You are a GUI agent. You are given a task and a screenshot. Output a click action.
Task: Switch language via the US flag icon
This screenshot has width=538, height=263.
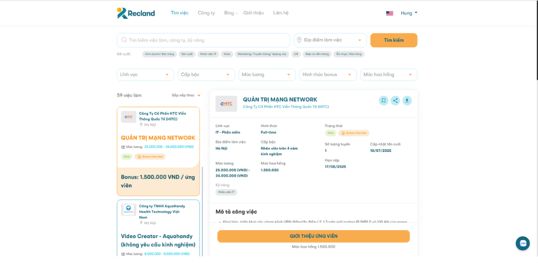389,13
